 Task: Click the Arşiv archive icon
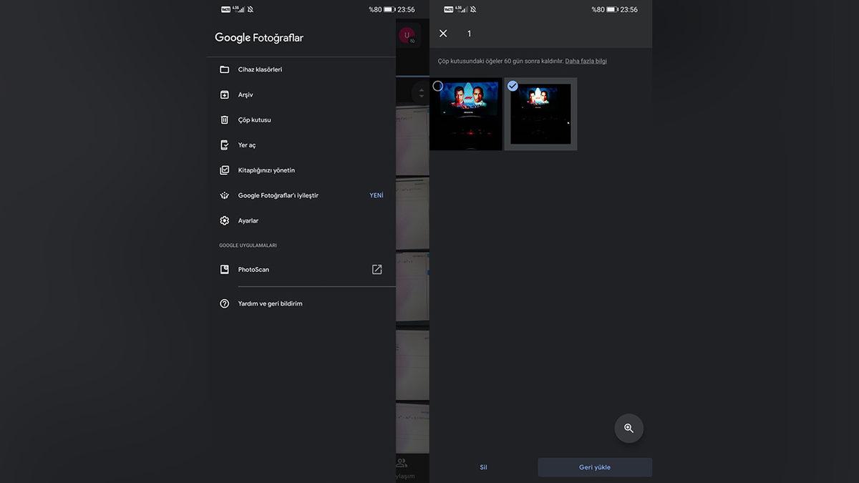[224, 94]
